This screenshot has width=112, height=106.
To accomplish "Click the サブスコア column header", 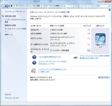I will point(87,26).
